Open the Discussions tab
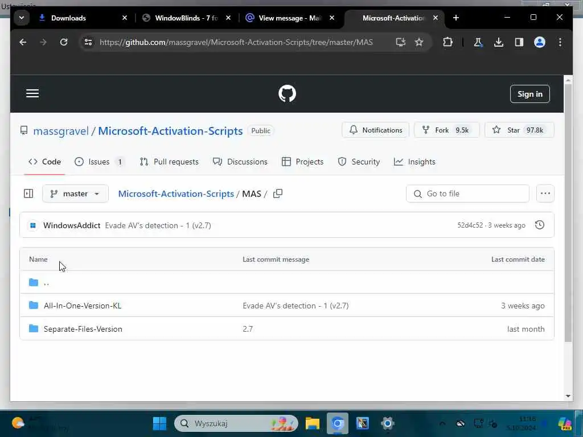This screenshot has height=437, width=583. click(240, 162)
